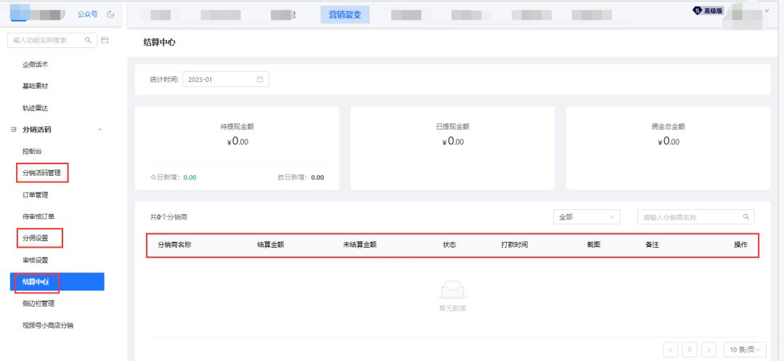The image size is (784, 361).
Task: Collapse the 分销活码 menu group
Action: [x=100, y=130]
